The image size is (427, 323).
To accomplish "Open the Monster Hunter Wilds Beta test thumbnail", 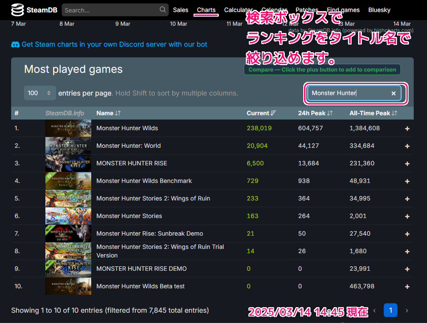I will pyautogui.click(x=69, y=286).
